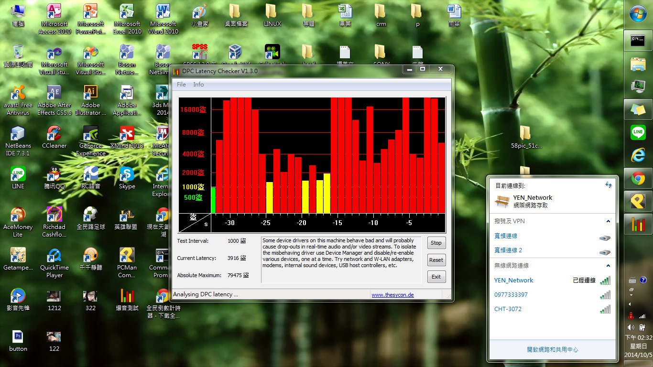Click the refresh network list icon
The image size is (653, 367).
(x=608, y=185)
